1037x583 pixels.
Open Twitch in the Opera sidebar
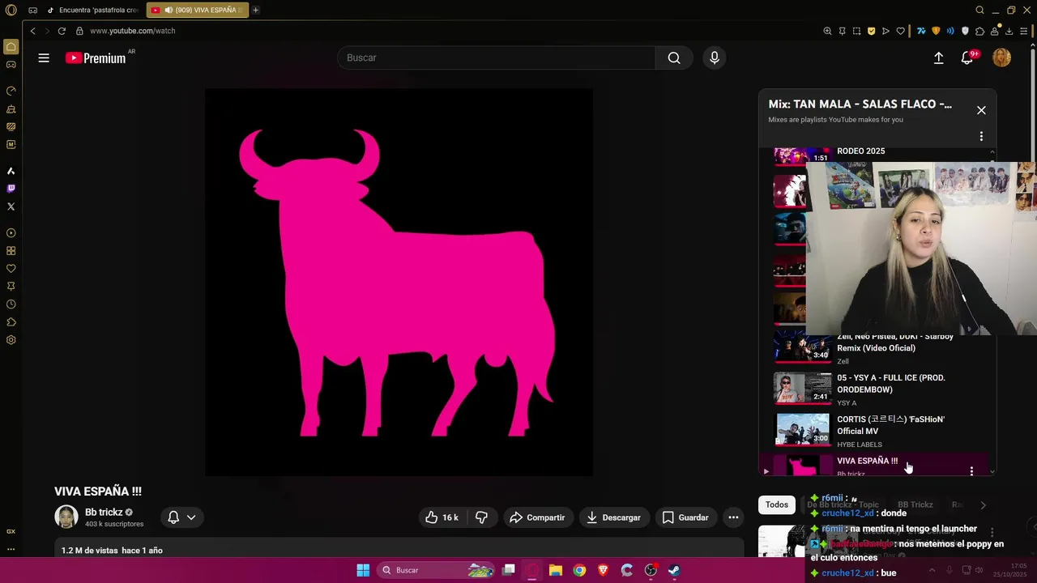coord(11,189)
